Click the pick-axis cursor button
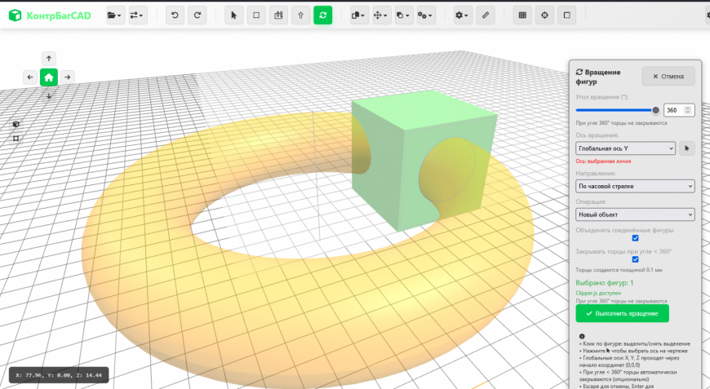This screenshot has height=389, width=710. point(687,148)
